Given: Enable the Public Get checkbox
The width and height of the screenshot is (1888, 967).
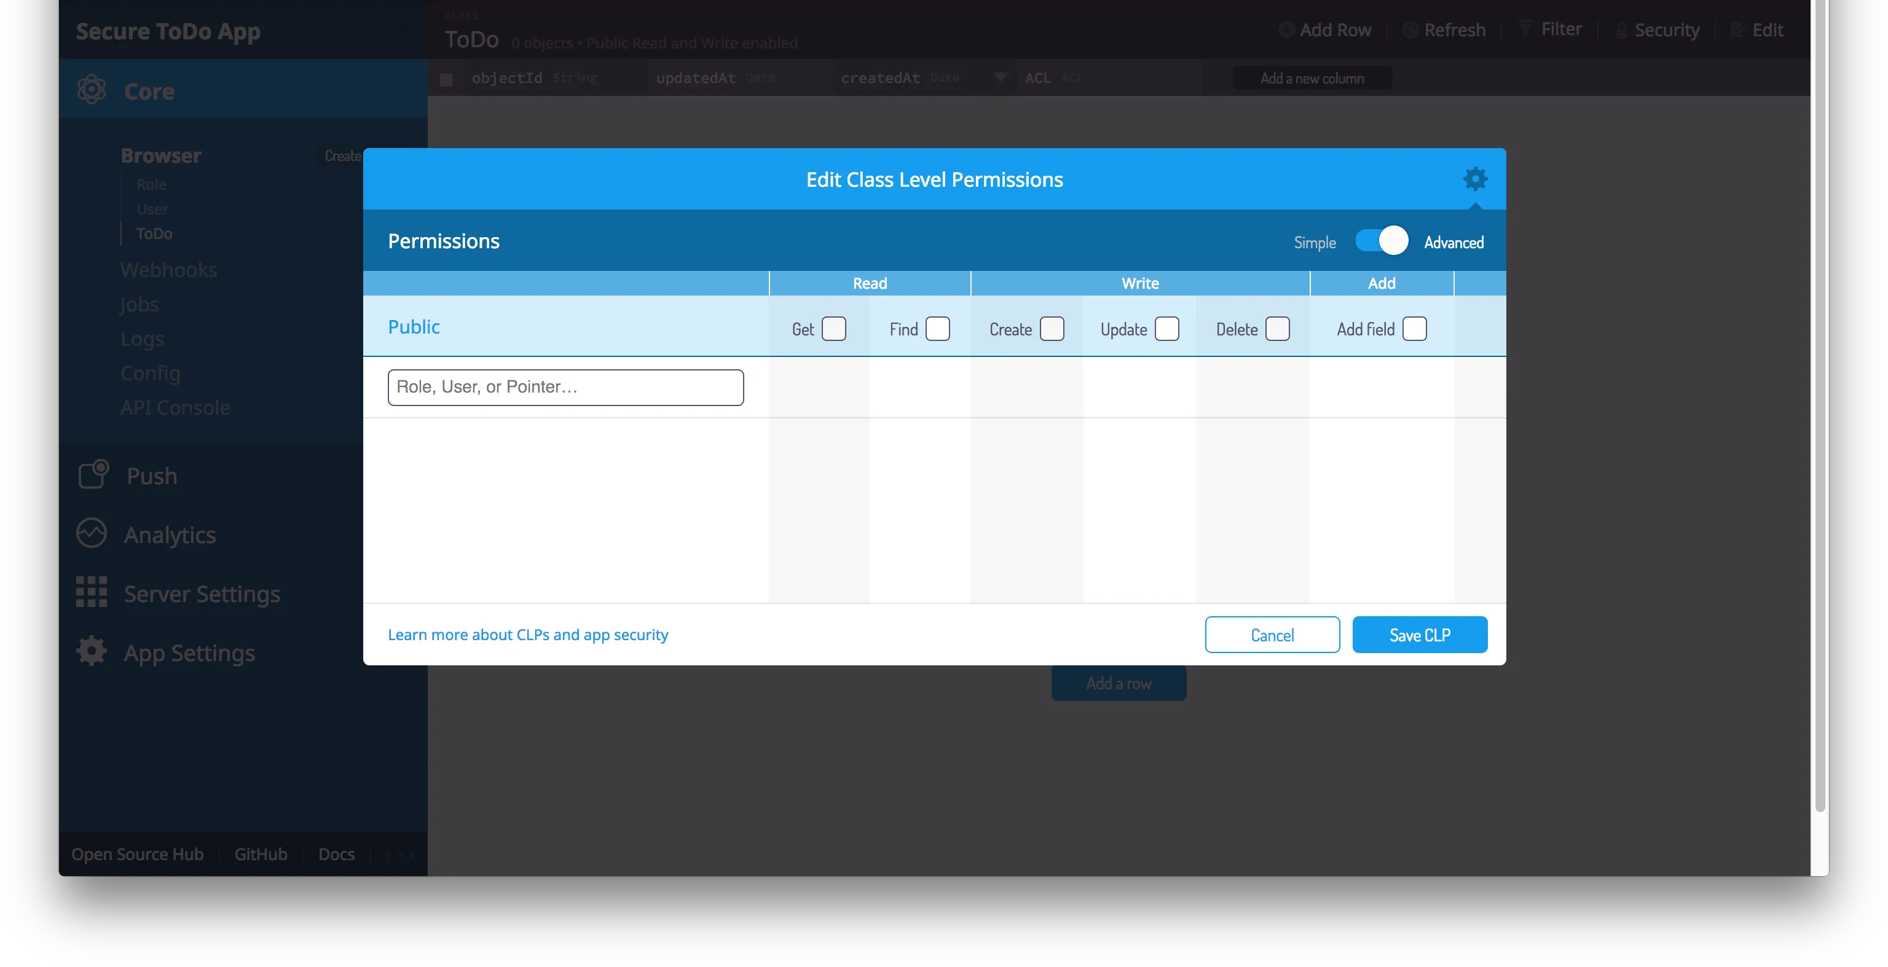Looking at the screenshot, I should (834, 329).
